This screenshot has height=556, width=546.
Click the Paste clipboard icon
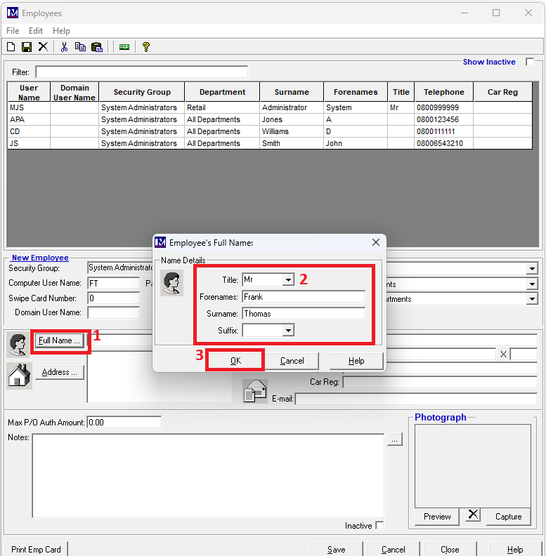[97, 47]
